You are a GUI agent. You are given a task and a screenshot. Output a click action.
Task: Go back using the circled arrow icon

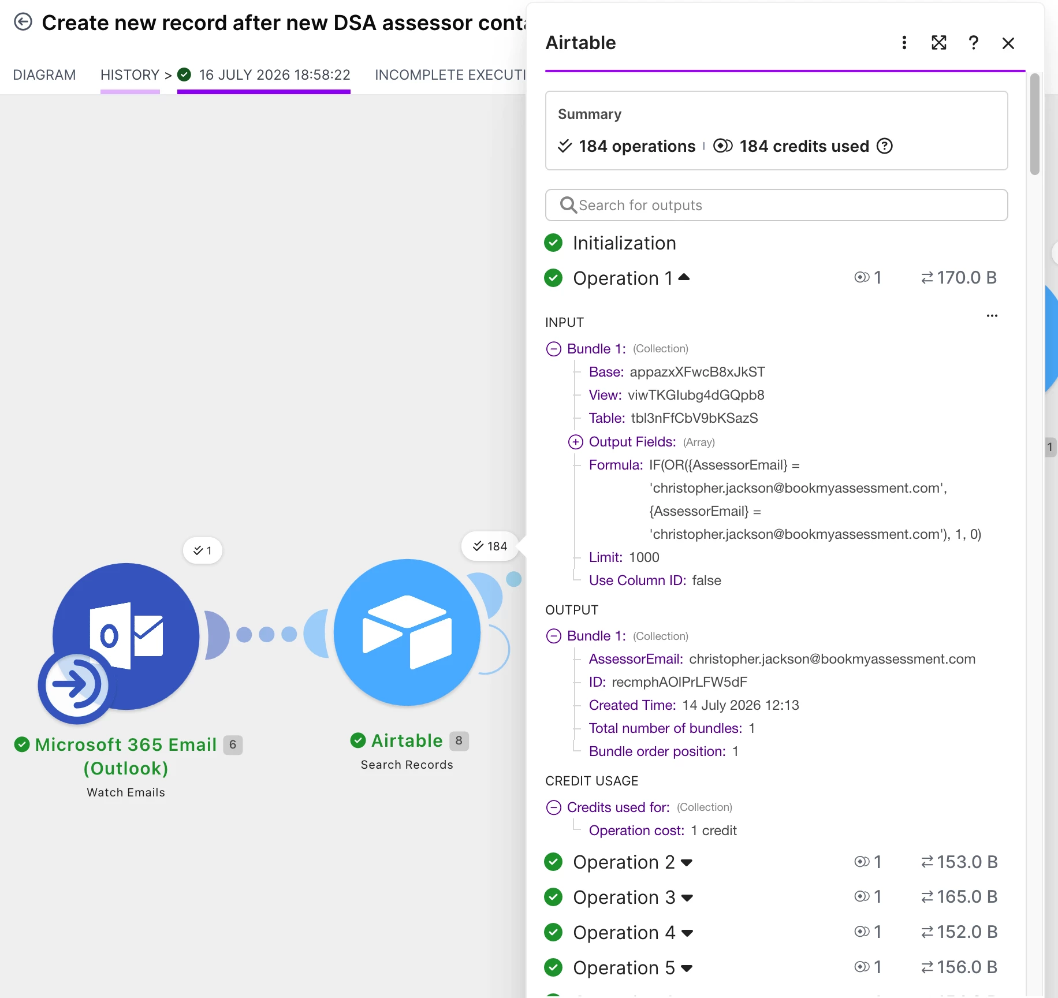(23, 23)
